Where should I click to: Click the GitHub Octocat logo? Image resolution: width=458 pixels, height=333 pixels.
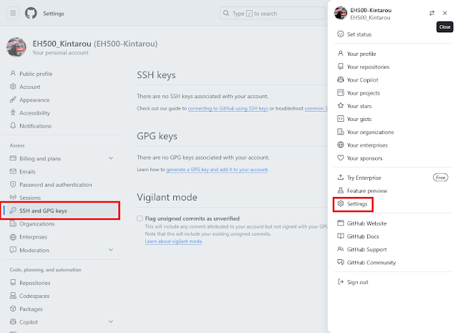(x=31, y=13)
